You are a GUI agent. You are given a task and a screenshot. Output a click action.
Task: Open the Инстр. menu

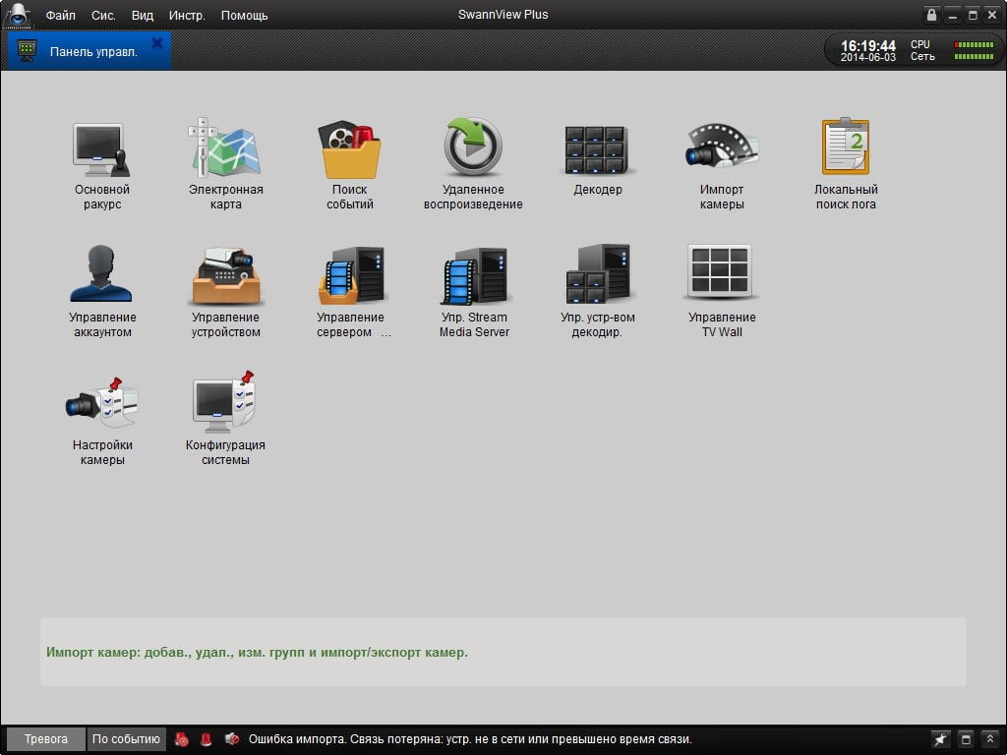(x=187, y=16)
